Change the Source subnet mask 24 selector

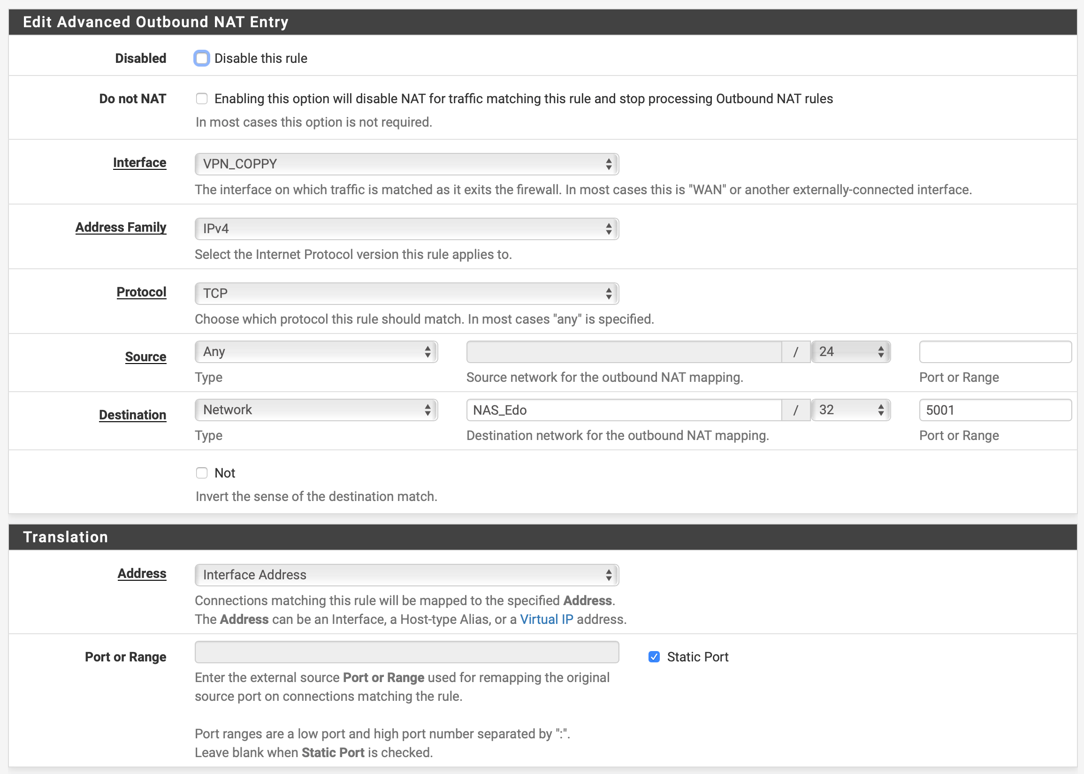pyautogui.click(x=850, y=352)
